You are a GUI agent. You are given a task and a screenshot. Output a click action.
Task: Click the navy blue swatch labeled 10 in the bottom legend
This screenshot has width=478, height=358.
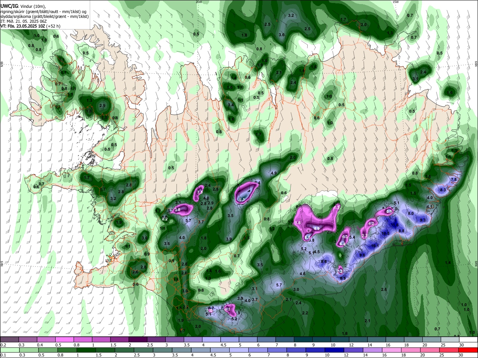coord(334,350)
